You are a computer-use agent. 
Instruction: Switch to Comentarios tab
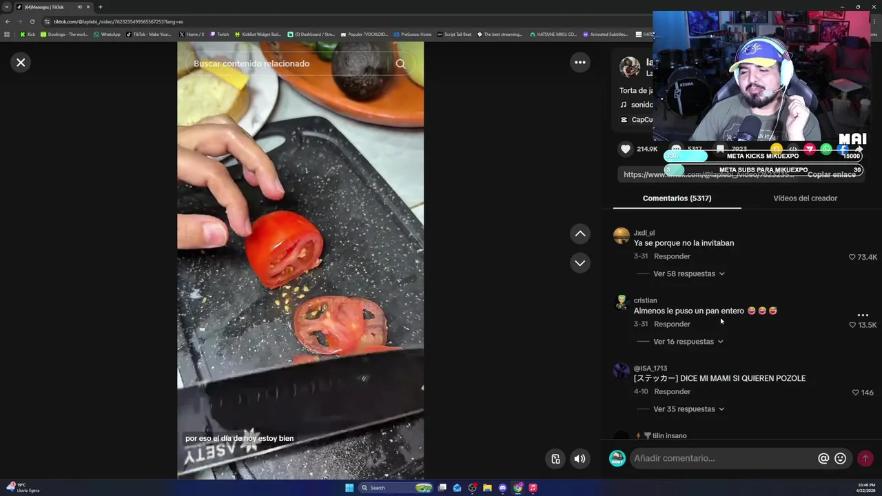tap(677, 198)
